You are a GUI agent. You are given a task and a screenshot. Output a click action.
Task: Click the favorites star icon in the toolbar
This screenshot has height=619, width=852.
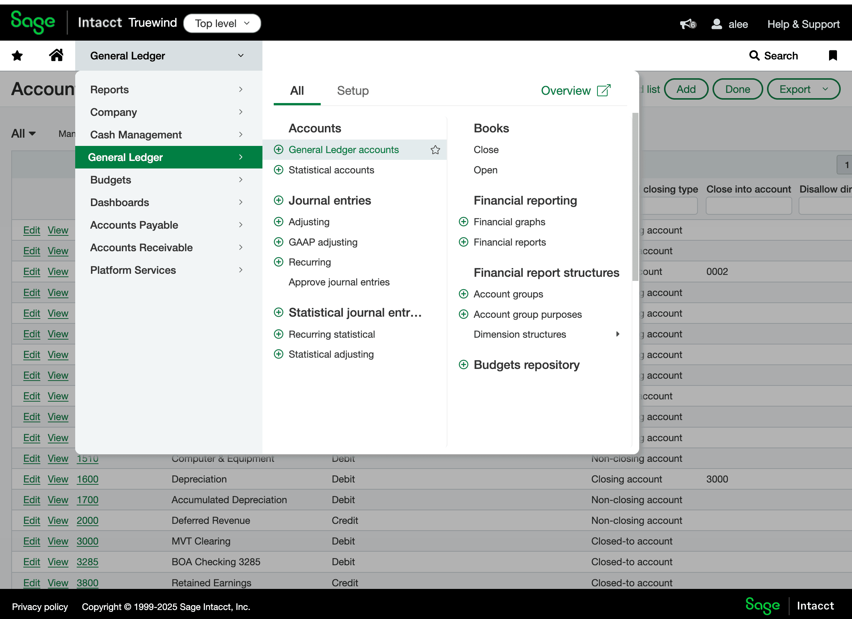point(17,55)
